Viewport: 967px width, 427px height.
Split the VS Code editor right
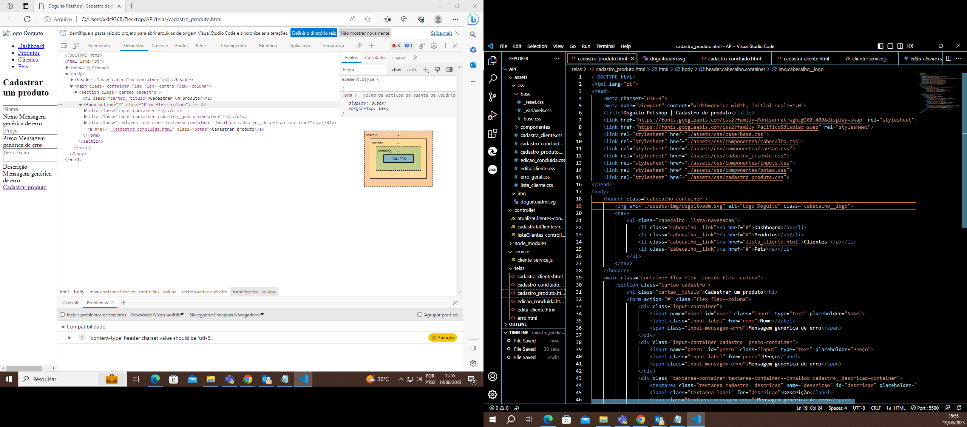[x=948, y=59]
